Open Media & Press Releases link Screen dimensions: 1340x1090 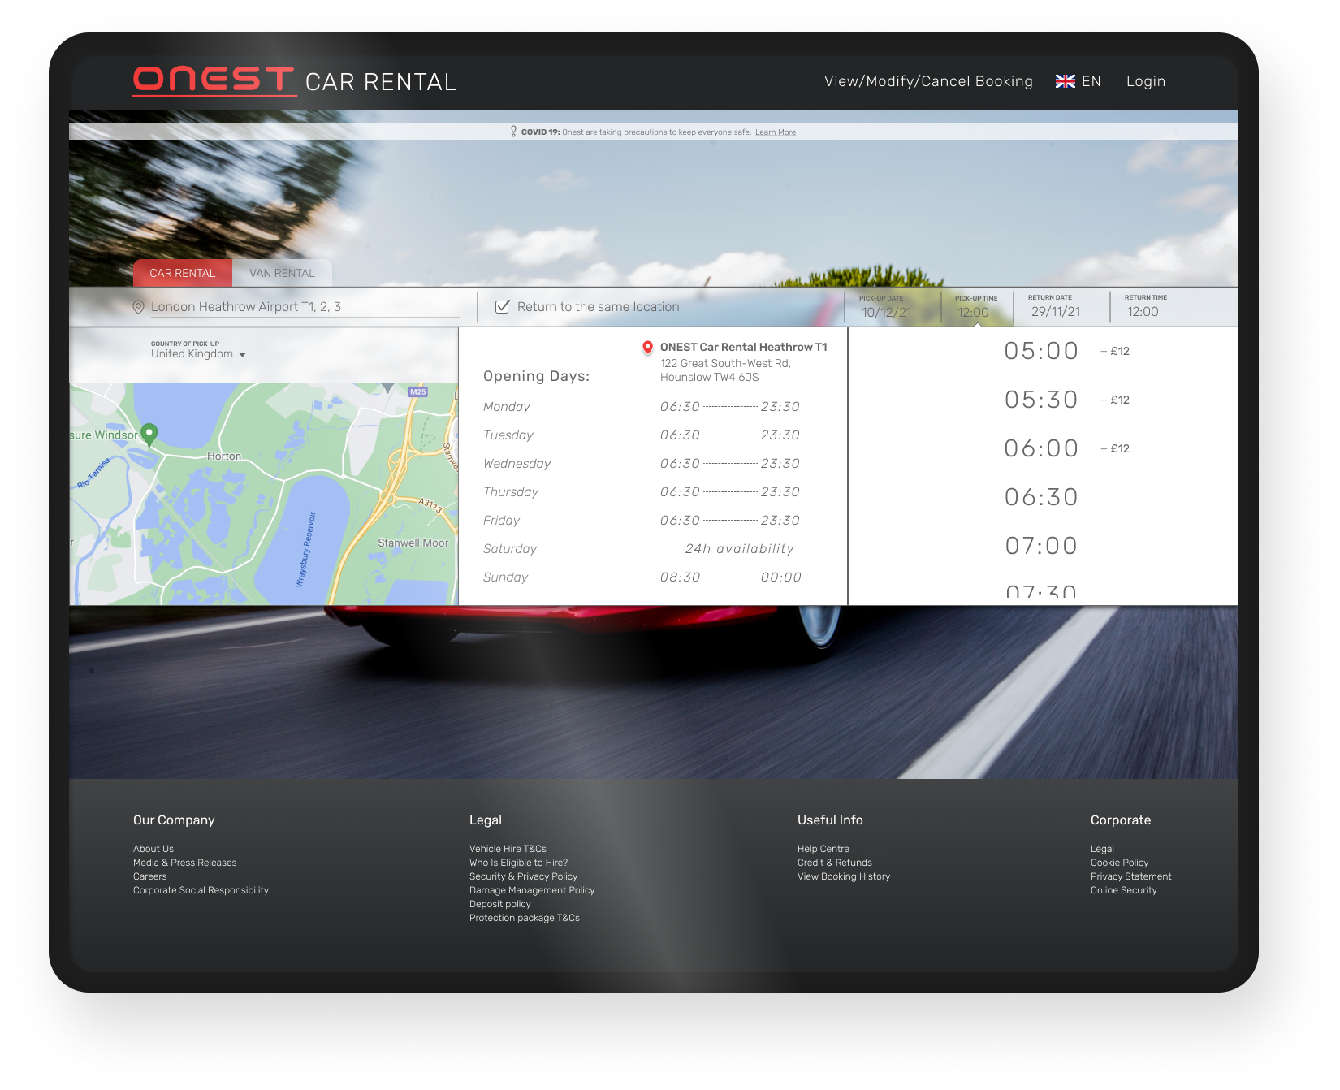pos(185,863)
